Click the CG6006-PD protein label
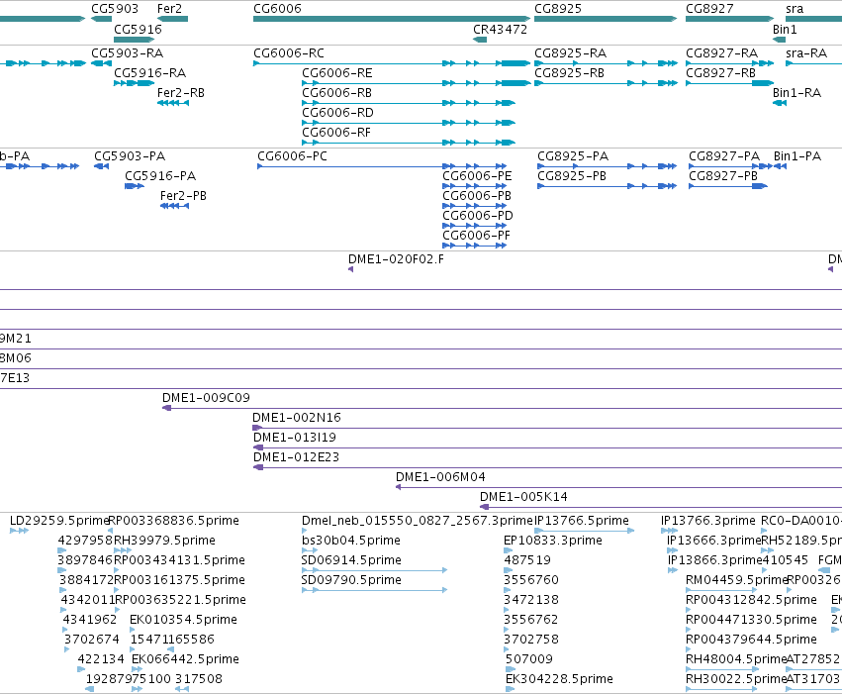842x694 pixels. [477, 216]
